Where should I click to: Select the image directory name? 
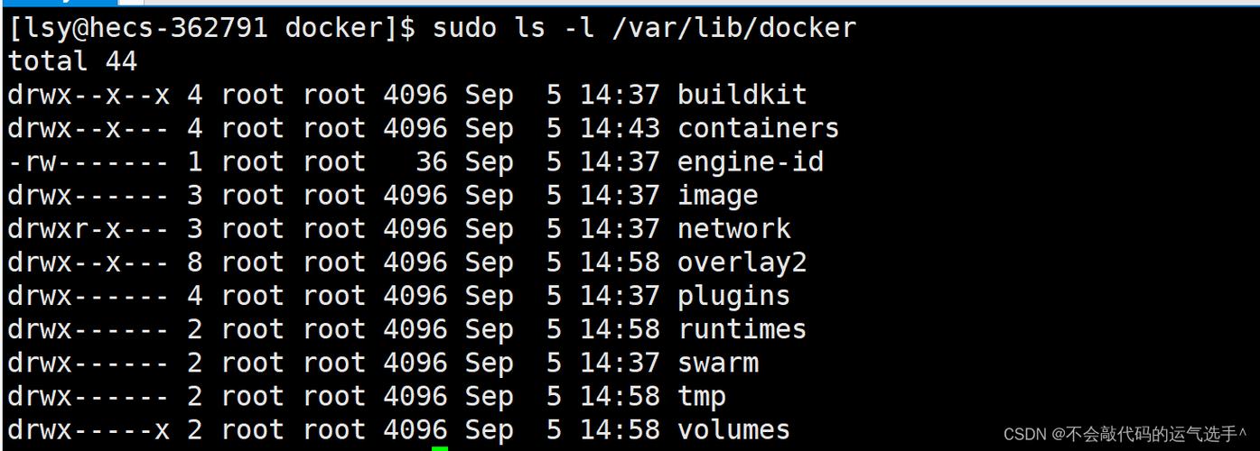[717, 196]
